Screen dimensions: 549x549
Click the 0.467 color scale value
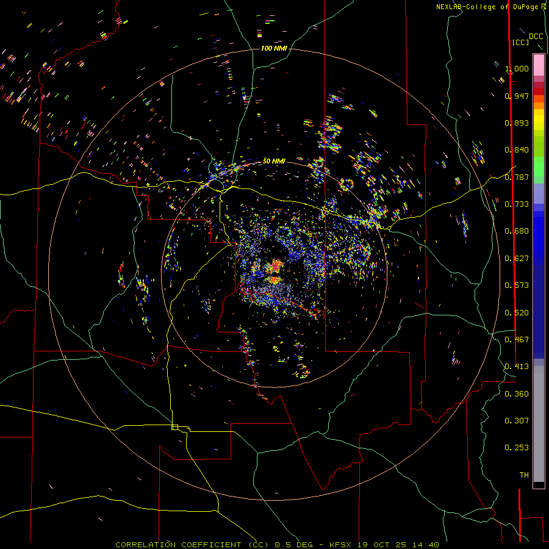click(517, 340)
